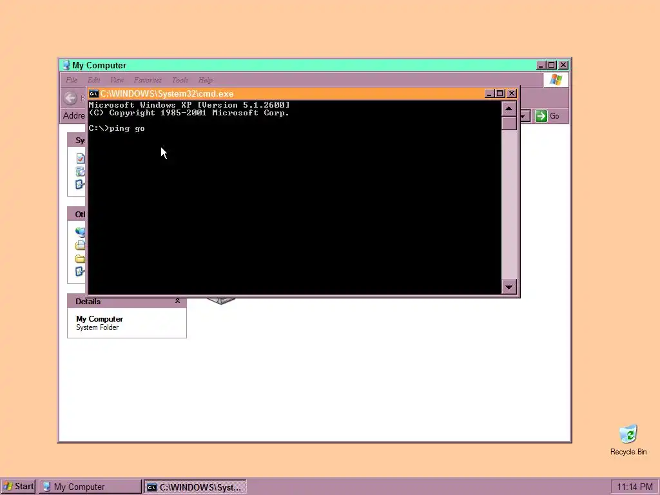Click the Start button
The image size is (660, 495).
pyautogui.click(x=18, y=487)
